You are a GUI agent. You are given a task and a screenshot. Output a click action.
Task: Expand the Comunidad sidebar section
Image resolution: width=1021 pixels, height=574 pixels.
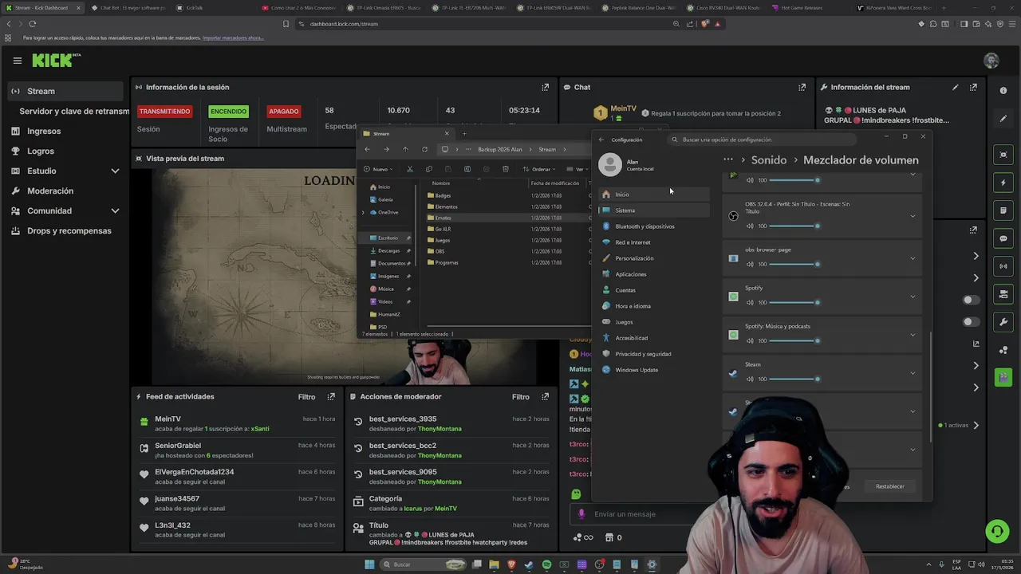pos(115,210)
